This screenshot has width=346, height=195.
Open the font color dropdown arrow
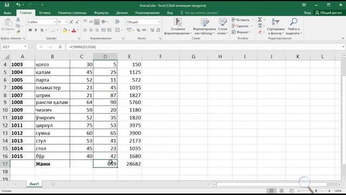(78, 30)
